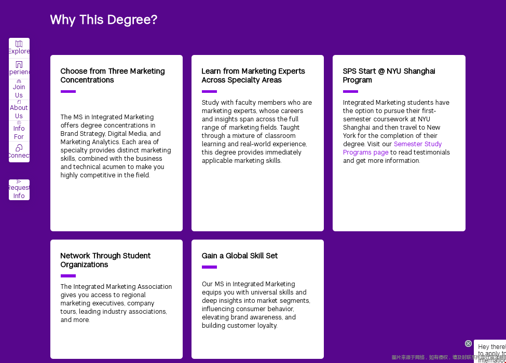Click the 'Study with faculty members' paragraph

257,132
